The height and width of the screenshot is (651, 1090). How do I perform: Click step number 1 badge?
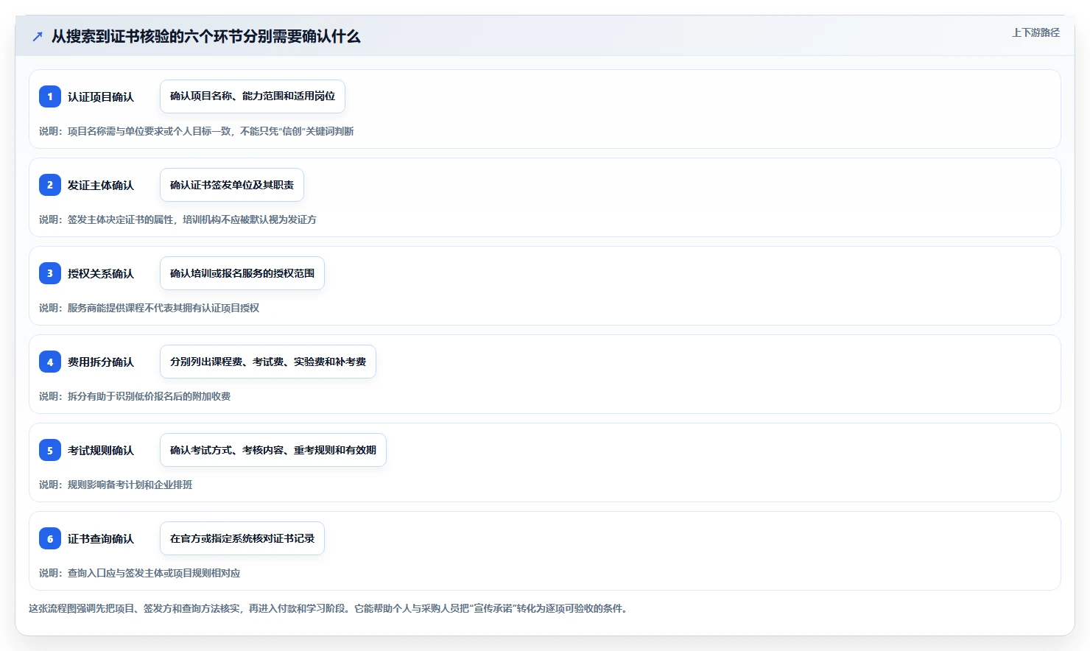coord(50,96)
